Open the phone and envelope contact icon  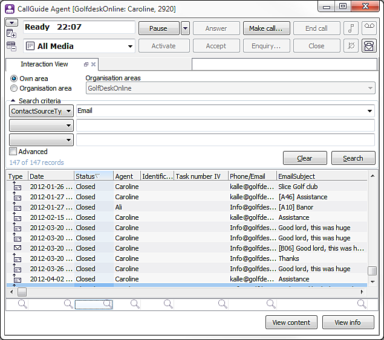pos(369,46)
